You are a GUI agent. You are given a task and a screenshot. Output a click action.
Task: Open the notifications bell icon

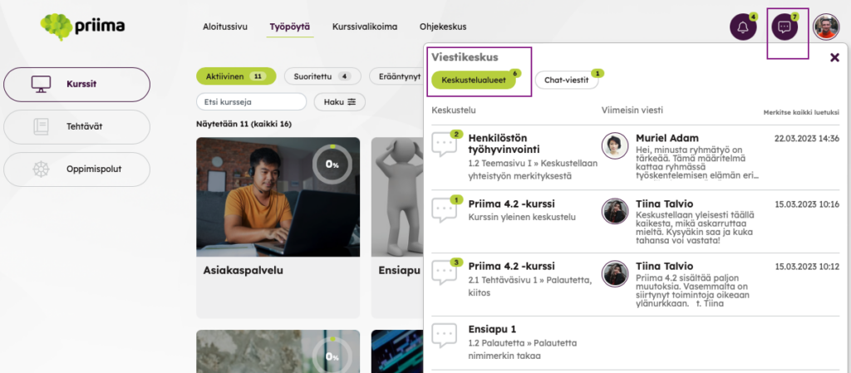click(x=742, y=27)
